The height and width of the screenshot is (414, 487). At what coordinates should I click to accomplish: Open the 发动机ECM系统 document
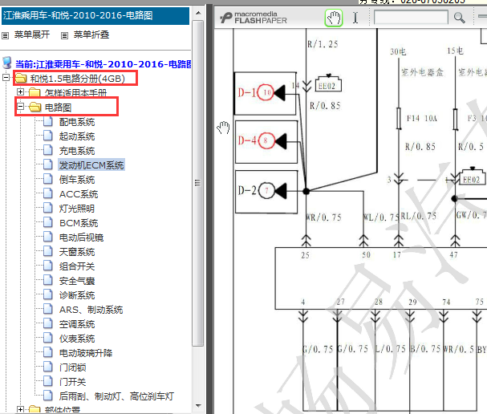pyautogui.click(x=91, y=165)
